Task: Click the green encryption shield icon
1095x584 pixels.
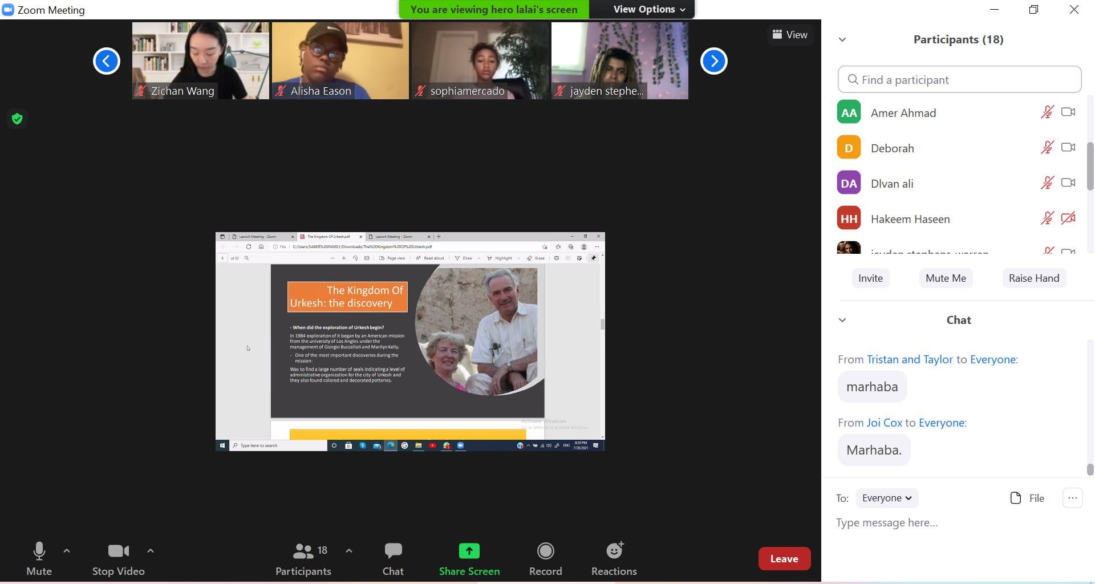Action: tap(17, 119)
